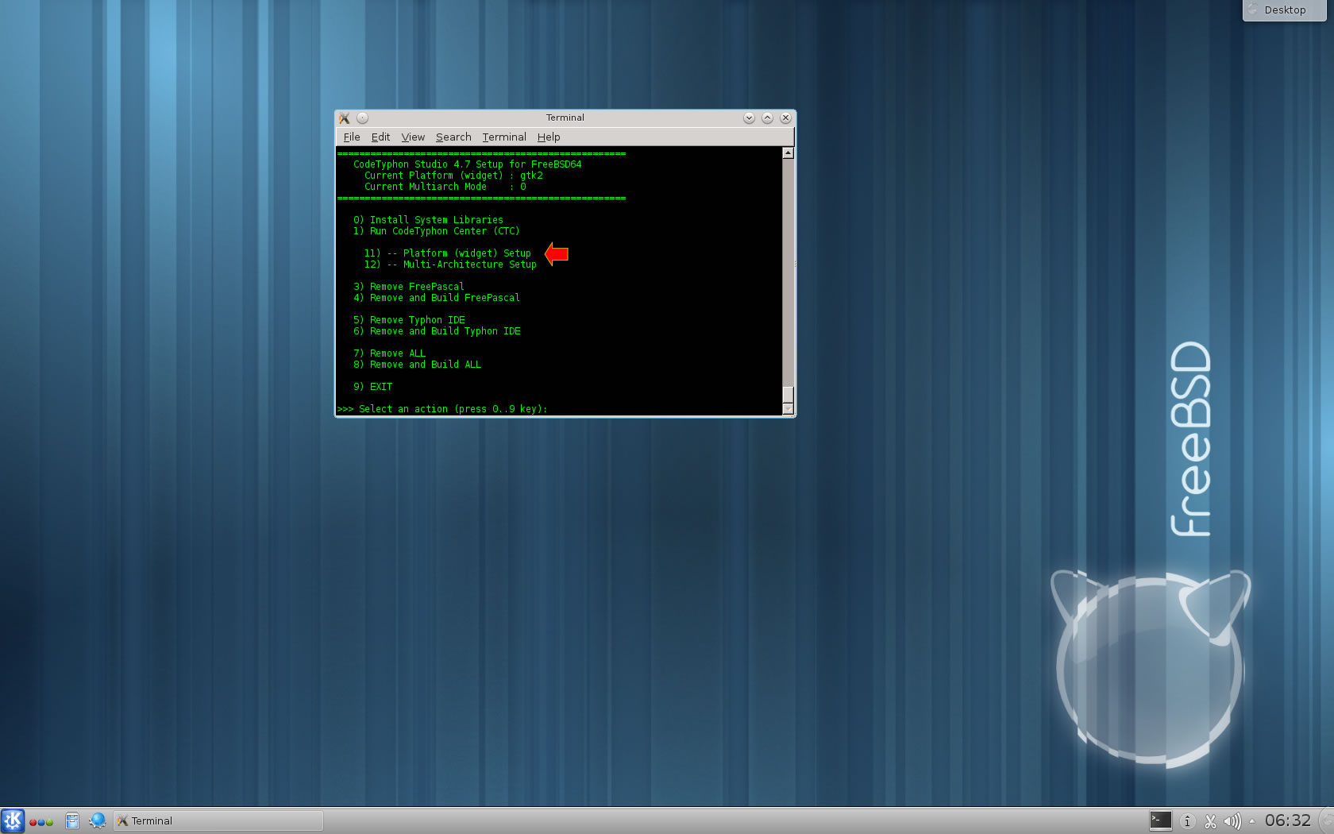Click the terminal scrollbar thumb
Image resolution: width=1334 pixels, height=834 pixels.
[788, 395]
